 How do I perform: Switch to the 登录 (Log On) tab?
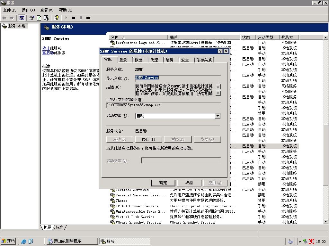point(123,60)
